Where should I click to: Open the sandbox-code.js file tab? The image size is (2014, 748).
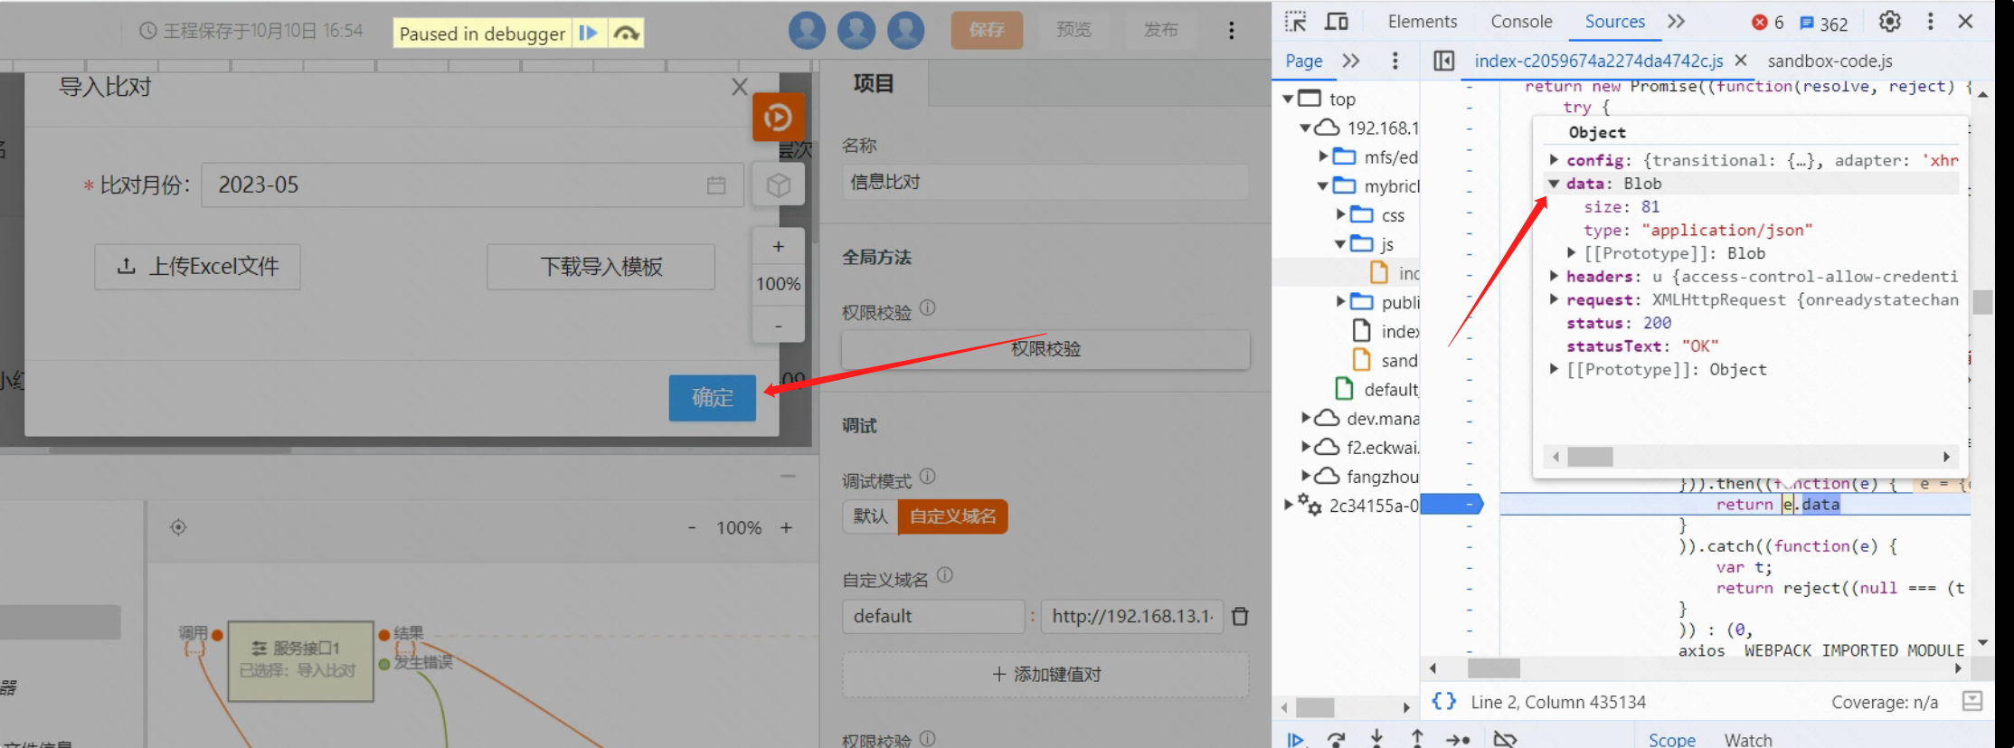1830,61
